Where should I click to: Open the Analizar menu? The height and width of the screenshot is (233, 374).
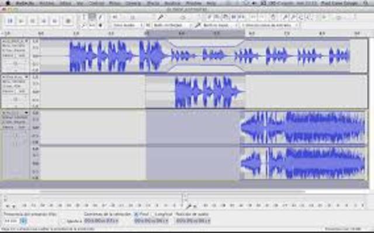[173, 4]
